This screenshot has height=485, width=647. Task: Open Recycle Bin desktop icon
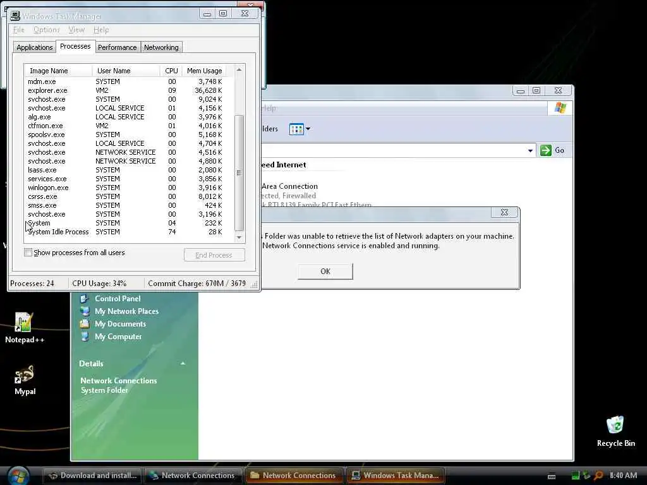615,431
